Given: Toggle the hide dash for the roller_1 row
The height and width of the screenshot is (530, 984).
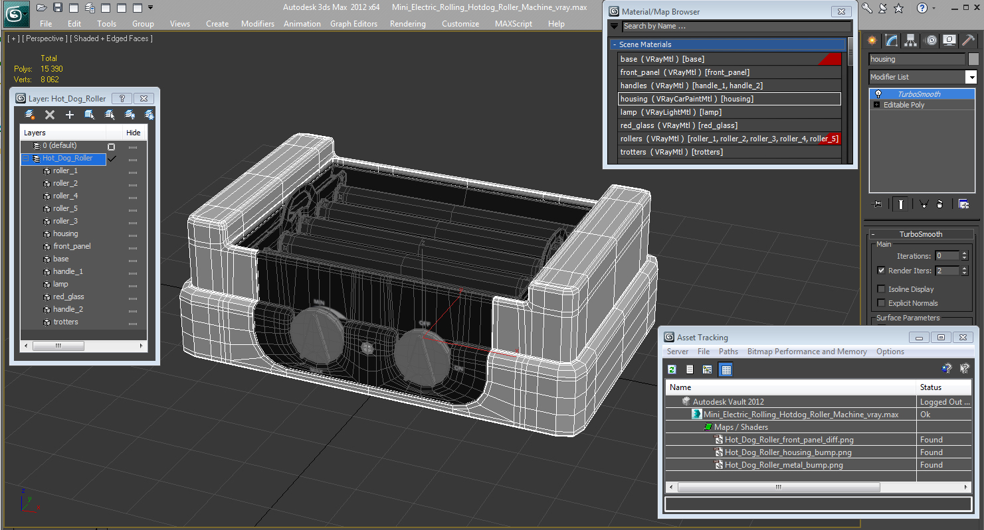Looking at the screenshot, I should click(133, 172).
